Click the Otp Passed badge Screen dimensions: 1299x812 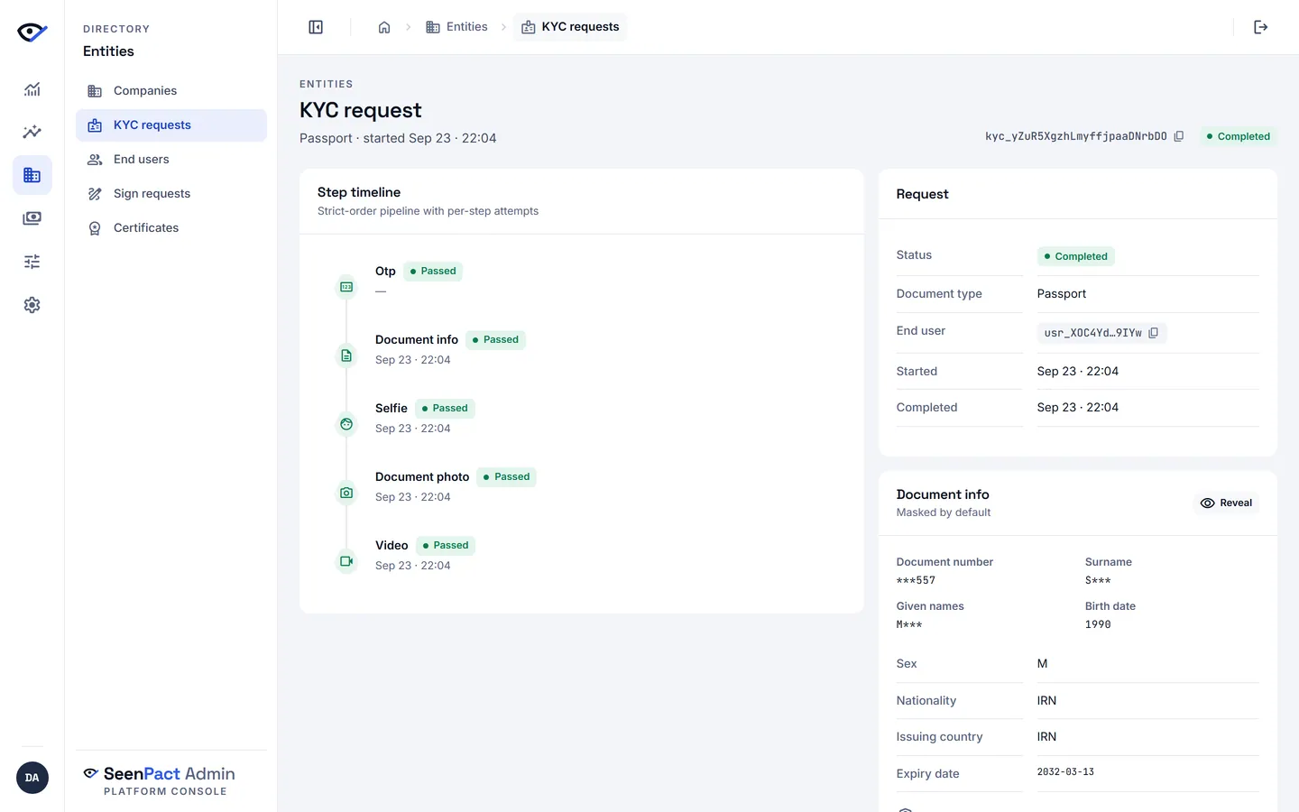433,271
